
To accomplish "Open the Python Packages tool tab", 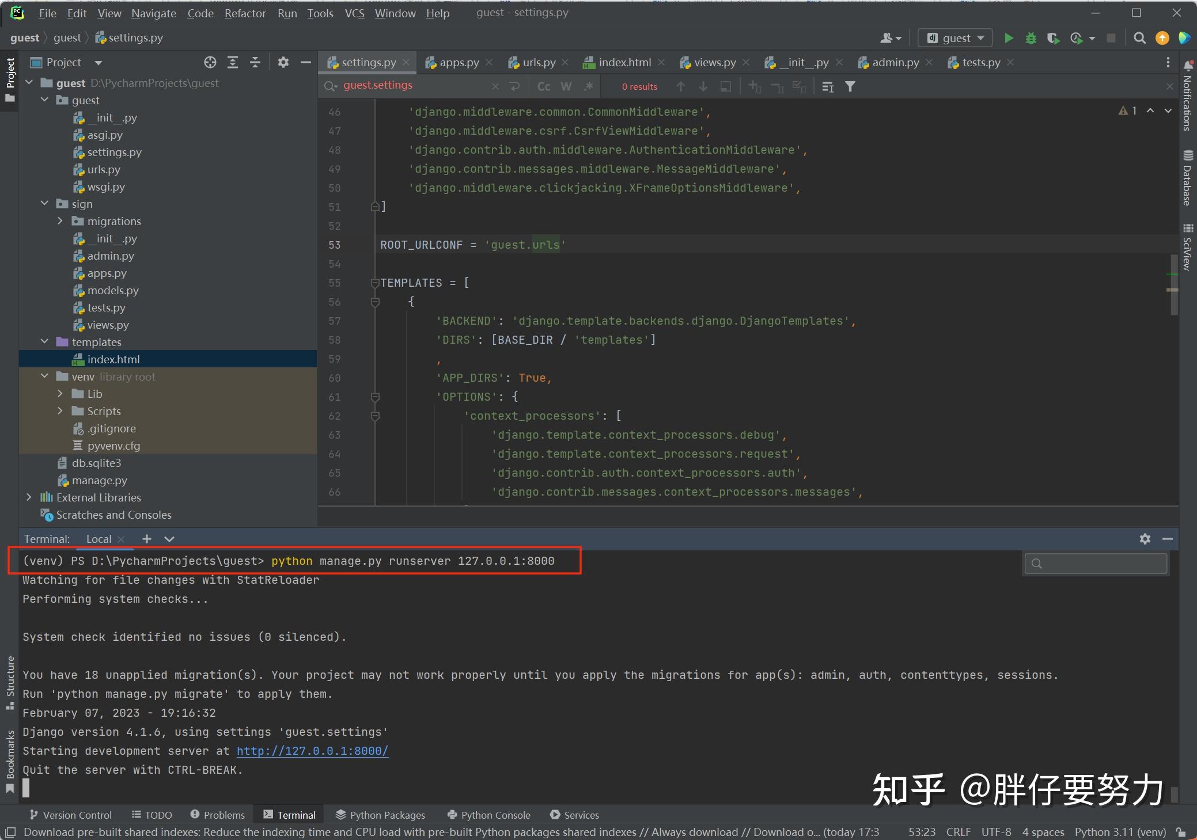I will (x=380, y=815).
